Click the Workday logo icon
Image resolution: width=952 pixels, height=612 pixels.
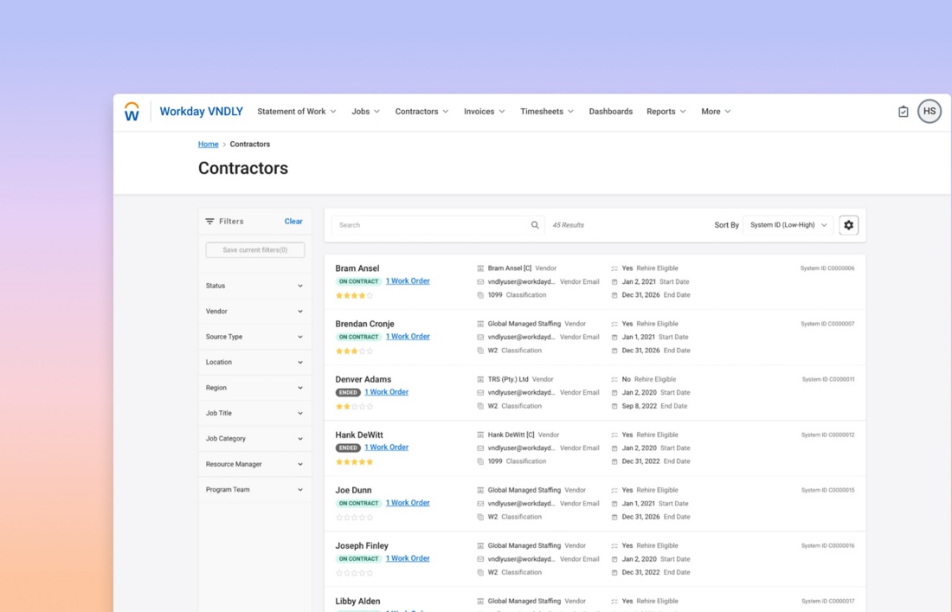132,112
